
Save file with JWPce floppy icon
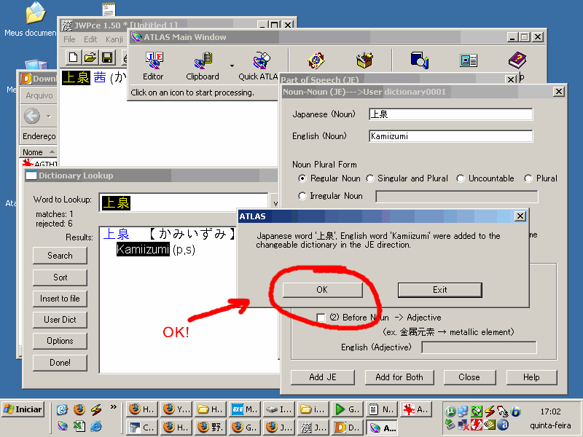[x=107, y=58]
